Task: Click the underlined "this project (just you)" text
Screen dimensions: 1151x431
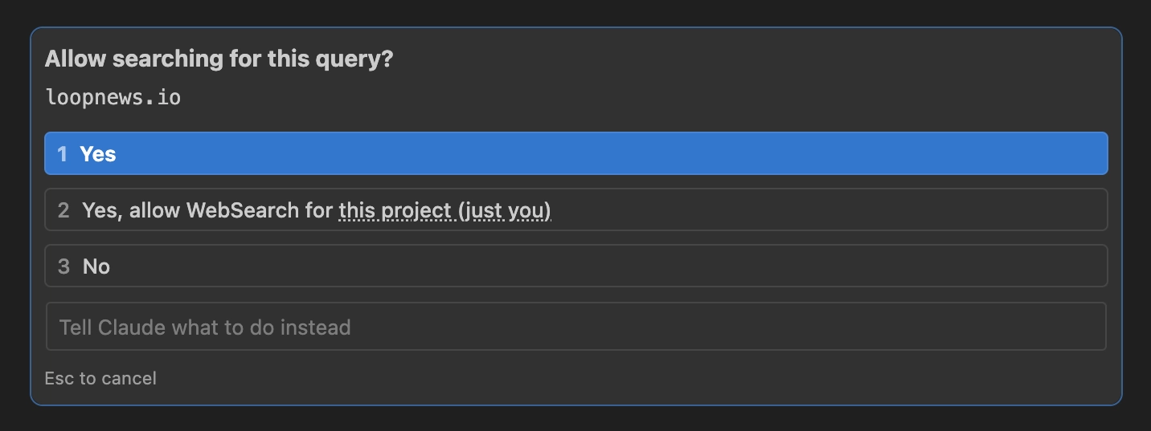Action: coord(444,210)
